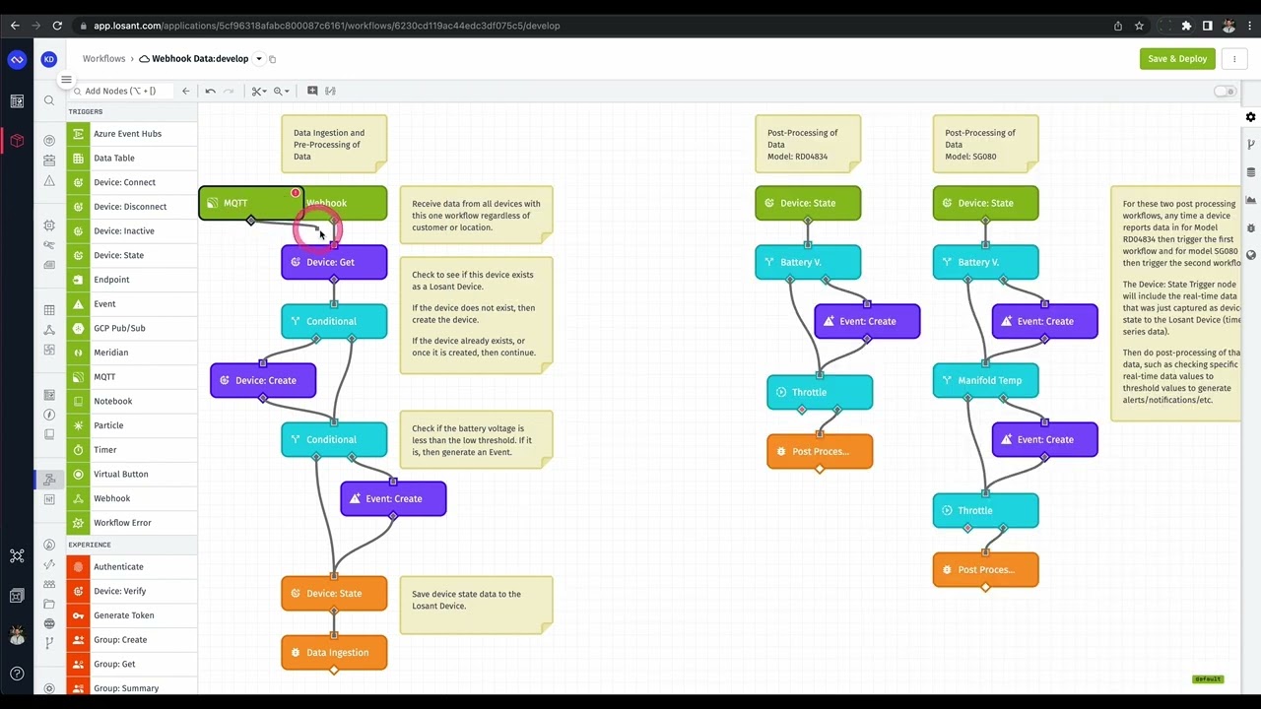Click the KD user avatar
The width and height of the screenshot is (1261, 709).
click(48, 59)
